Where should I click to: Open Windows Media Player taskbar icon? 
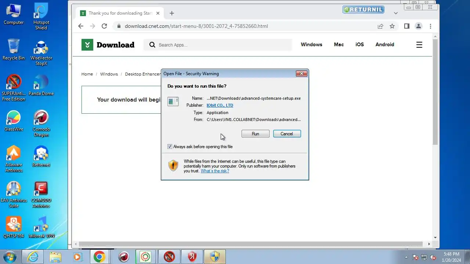coord(77,257)
